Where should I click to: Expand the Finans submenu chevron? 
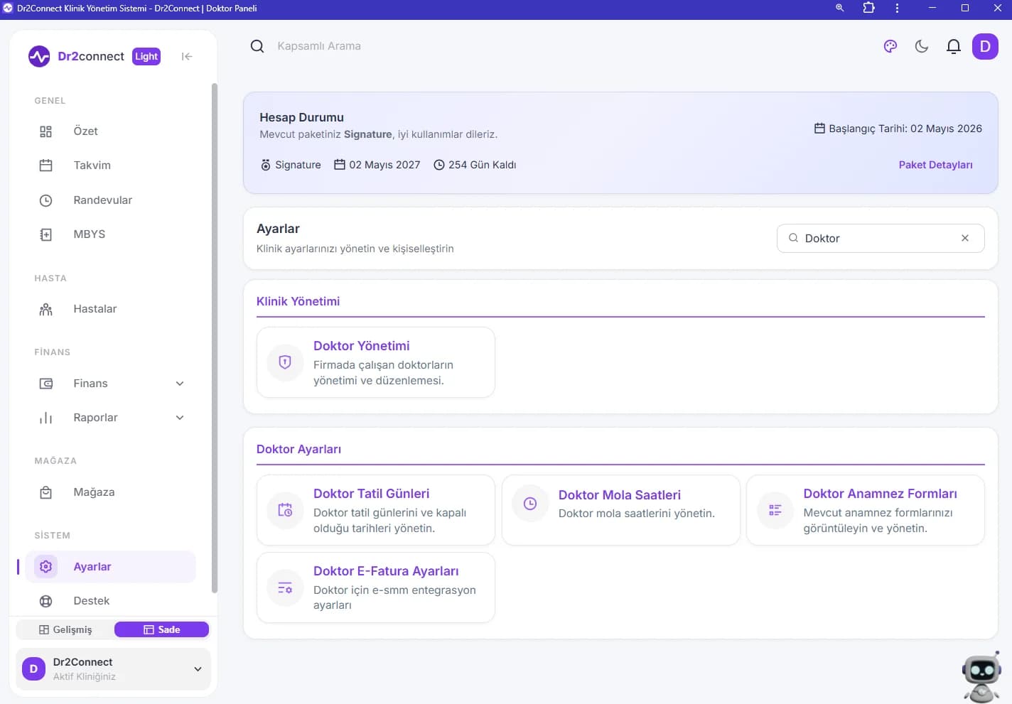pyautogui.click(x=180, y=384)
